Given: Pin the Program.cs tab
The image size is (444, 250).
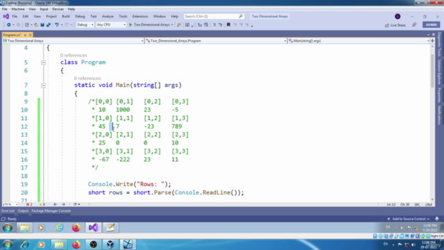Looking at the screenshot, I should point(25,35).
